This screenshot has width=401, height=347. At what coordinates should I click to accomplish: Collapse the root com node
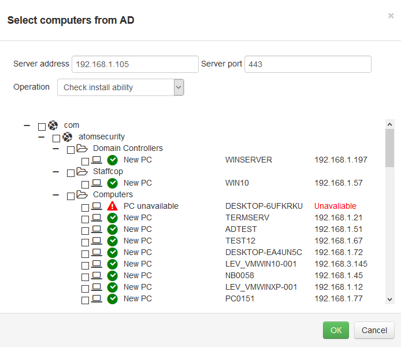pos(27,125)
